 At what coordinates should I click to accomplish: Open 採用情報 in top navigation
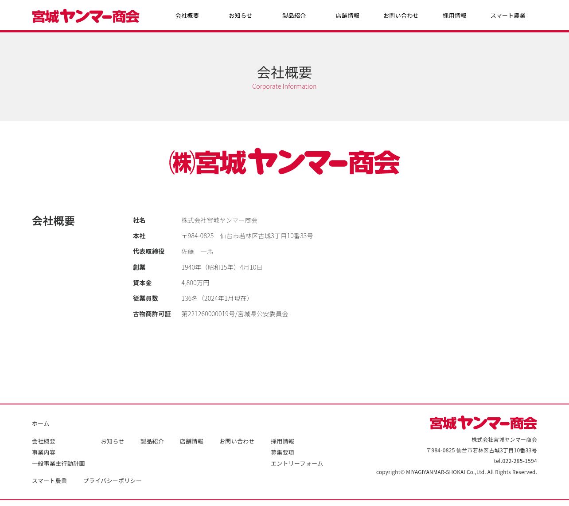454,16
